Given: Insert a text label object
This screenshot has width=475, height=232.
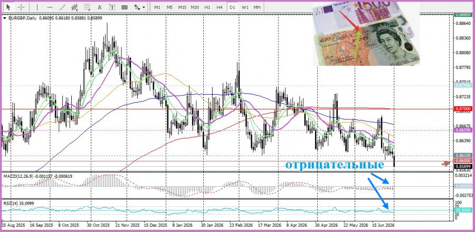Looking at the screenshot, I should (x=112, y=7).
